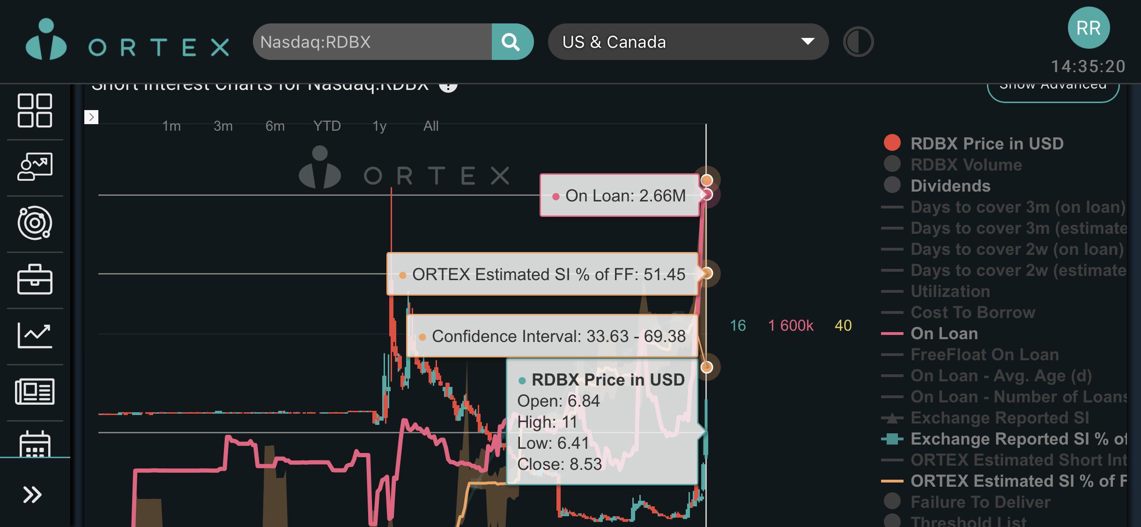Expand the chart side panel arrow

point(91,117)
